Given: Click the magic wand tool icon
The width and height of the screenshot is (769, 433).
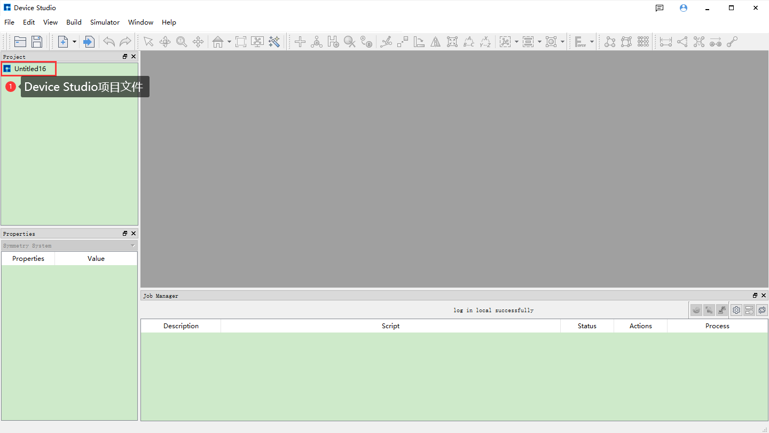Looking at the screenshot, I should pyautogui.click(x=274, y=42).
